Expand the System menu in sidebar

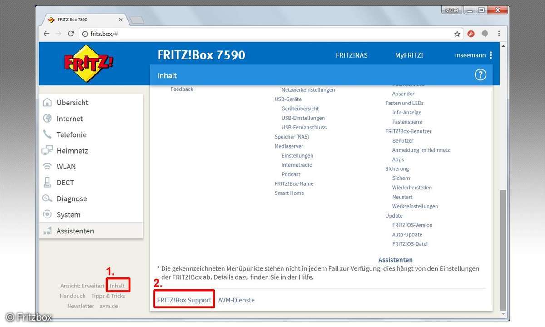coord(69,215)
